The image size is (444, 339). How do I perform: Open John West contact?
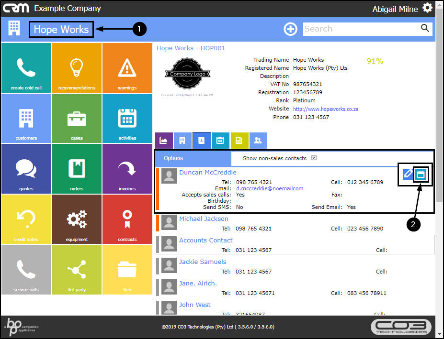(195, 305)
